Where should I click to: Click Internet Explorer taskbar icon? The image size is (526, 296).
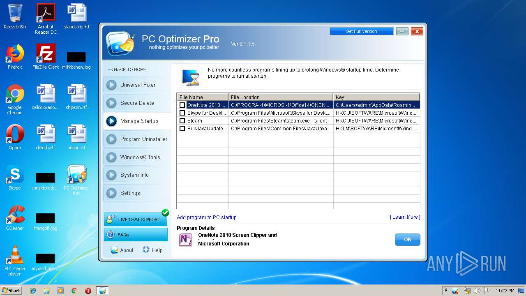click(x=33, y=291)
